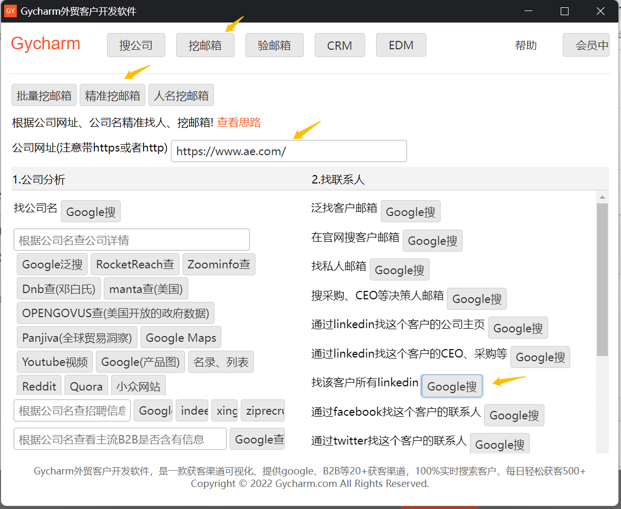Click the indeed recruitment search button
Image resolution: width=621 pixels, height=509 pixels.
(192, 410)
